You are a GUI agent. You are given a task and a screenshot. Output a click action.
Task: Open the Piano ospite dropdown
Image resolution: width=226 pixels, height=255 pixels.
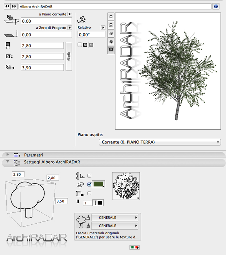[160, 142]
